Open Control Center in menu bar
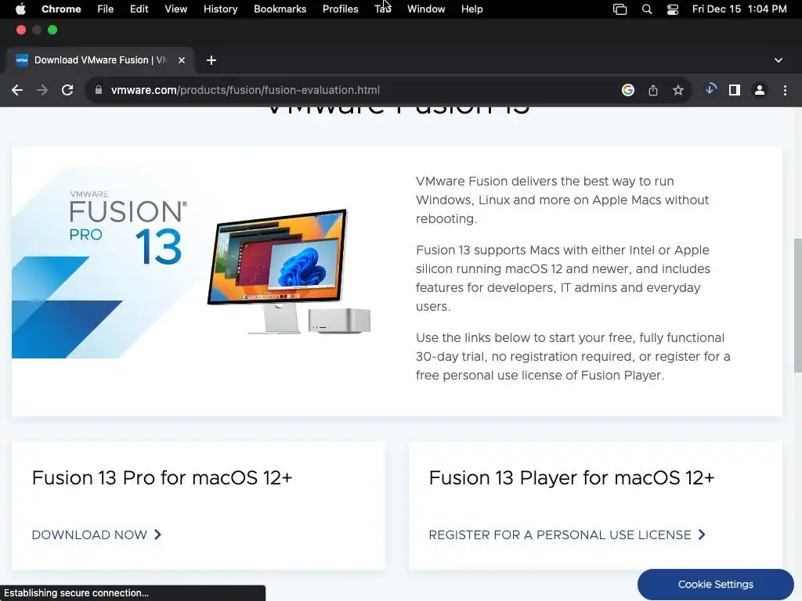The image size is (802, 601). coord(673,9)
